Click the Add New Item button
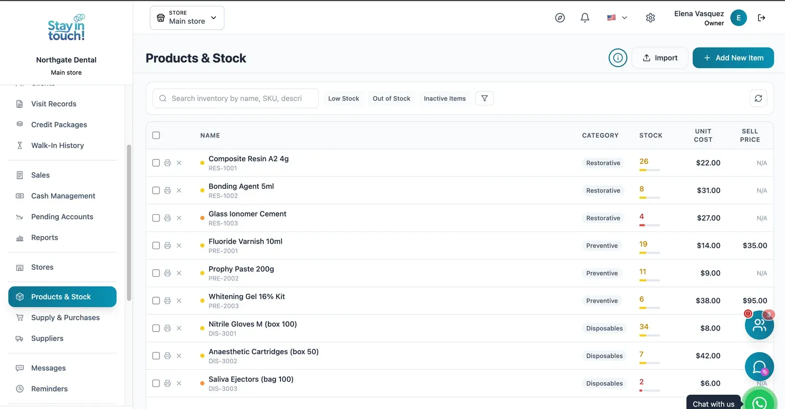 [x=733, y=58]
